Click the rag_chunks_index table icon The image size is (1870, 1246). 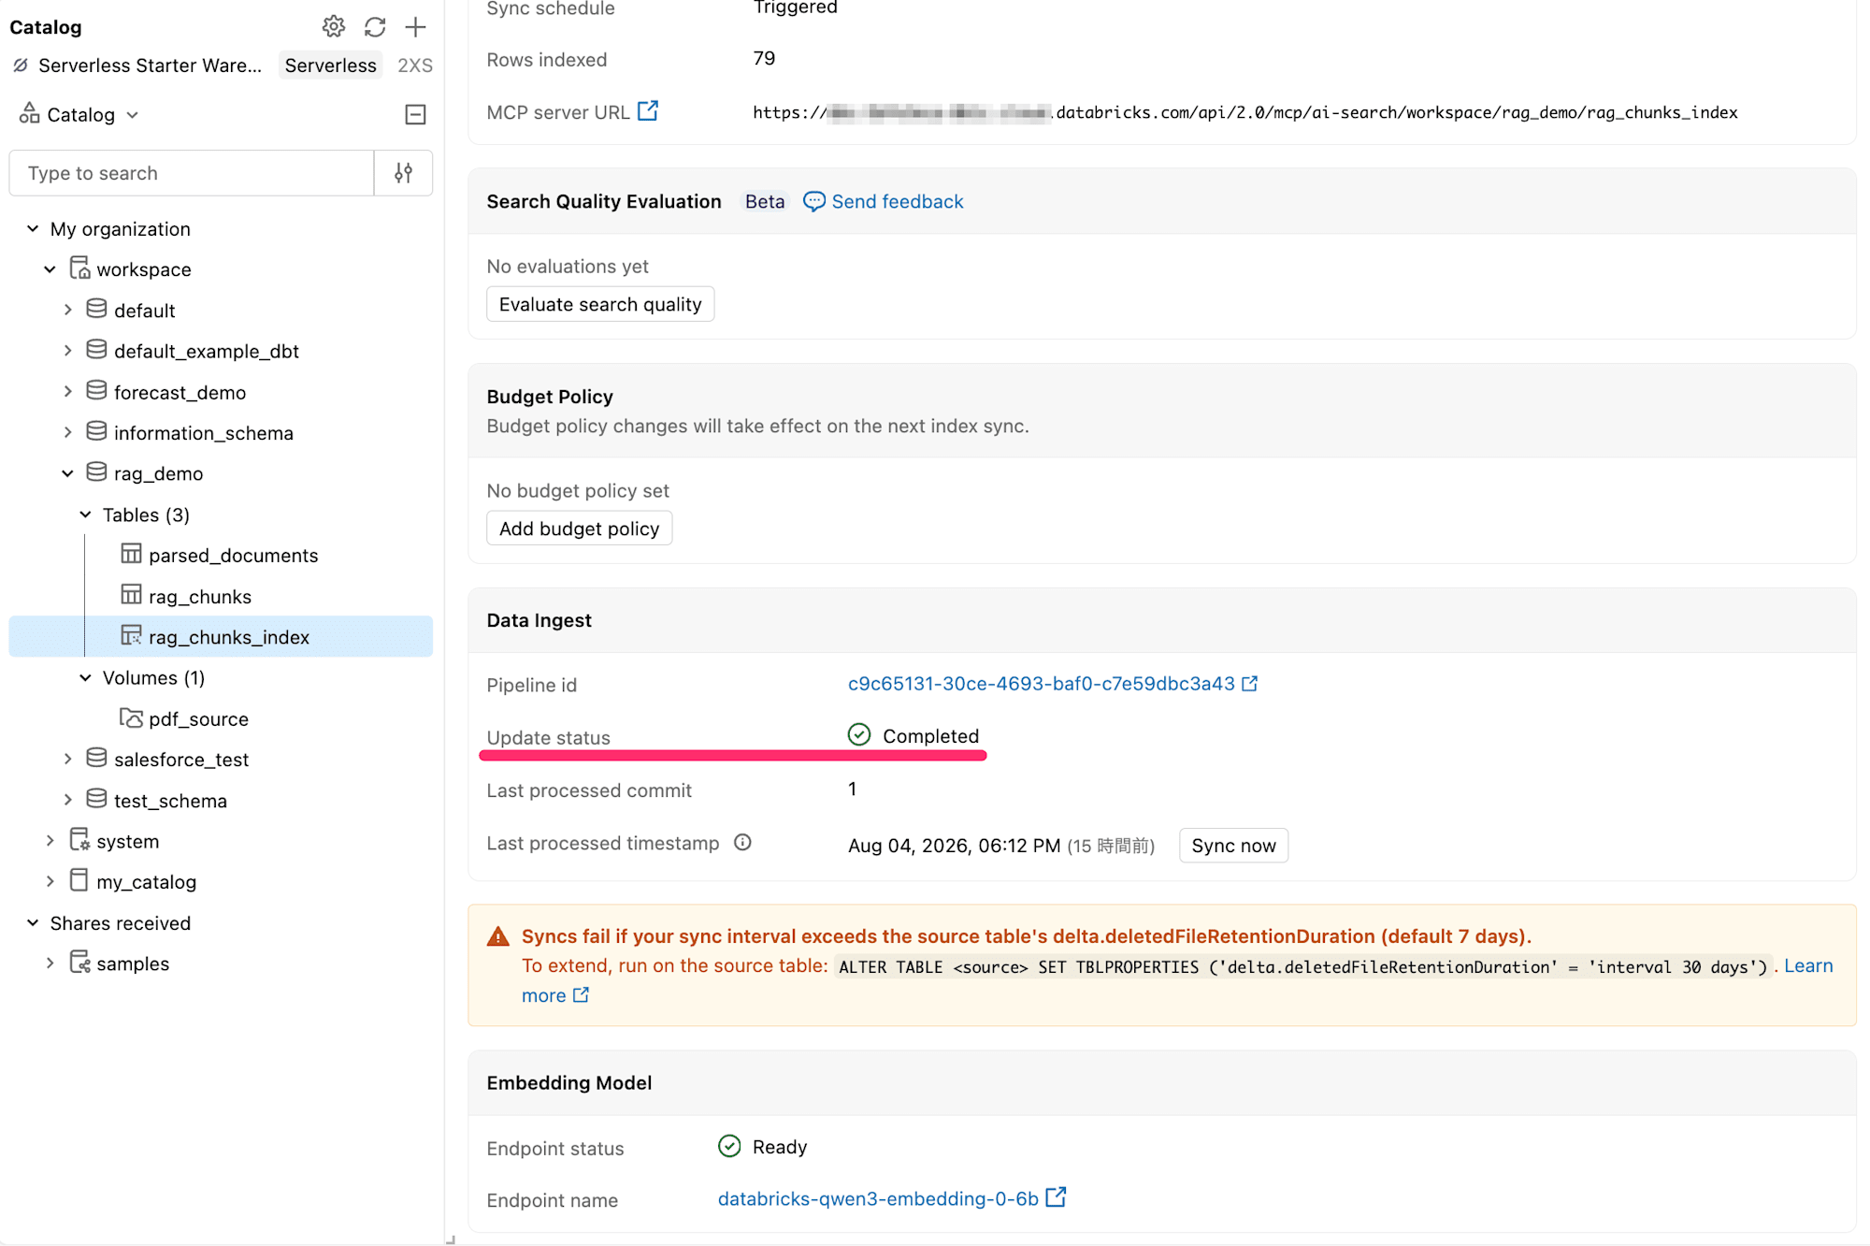point(131,636)
